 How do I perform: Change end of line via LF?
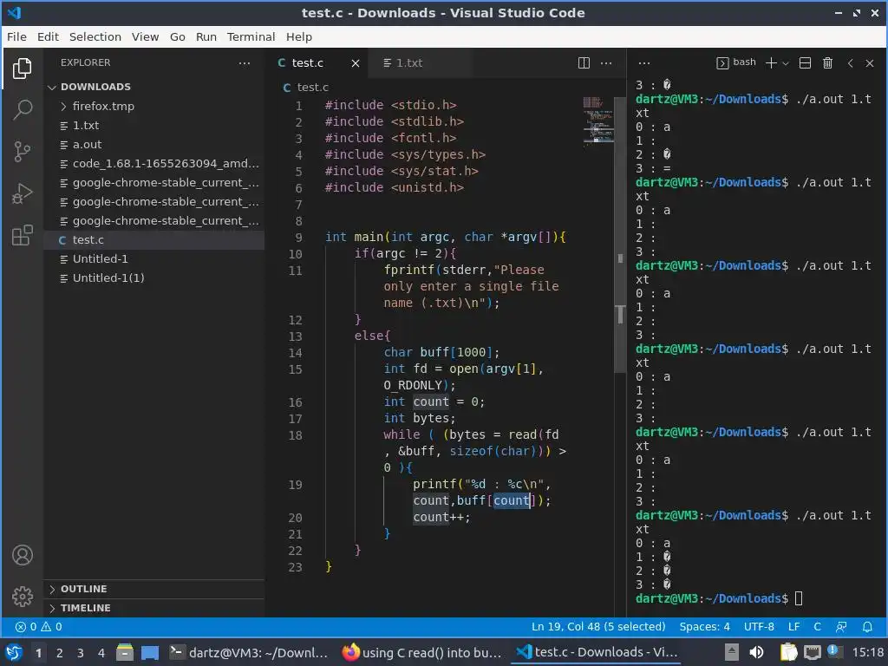click(x=794, y=626)
